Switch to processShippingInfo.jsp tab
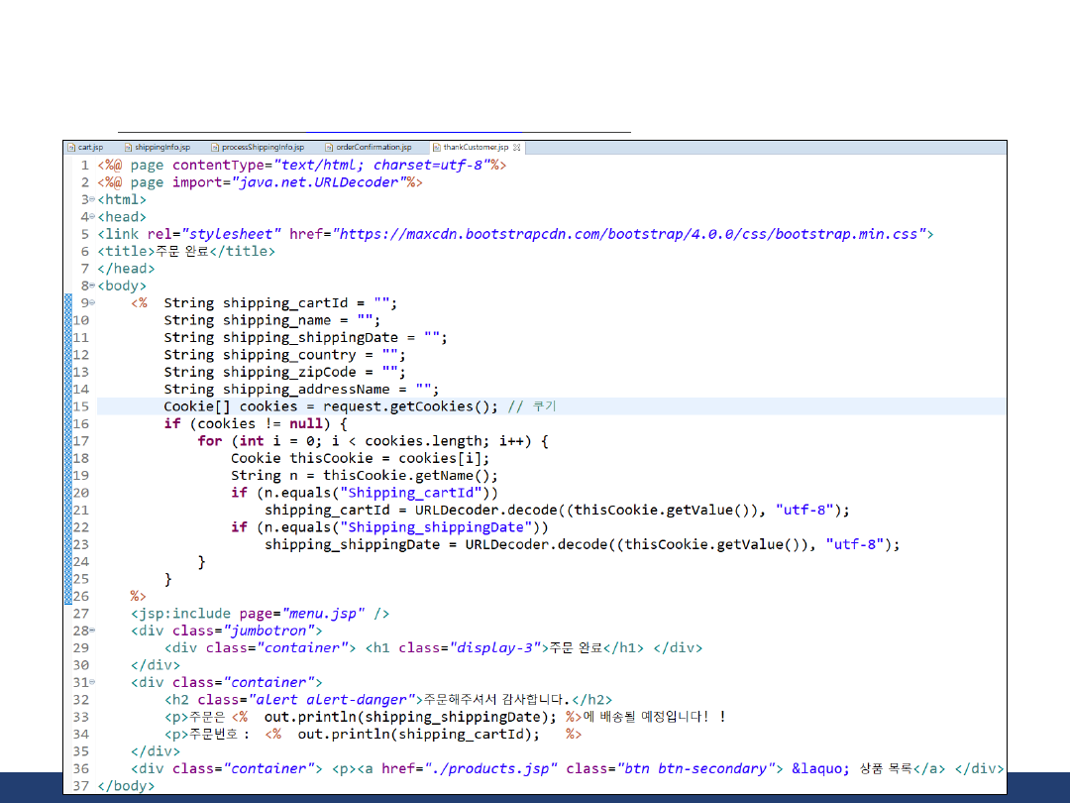The width and height of the screenshot is (1070, 803). pos(263,148)
